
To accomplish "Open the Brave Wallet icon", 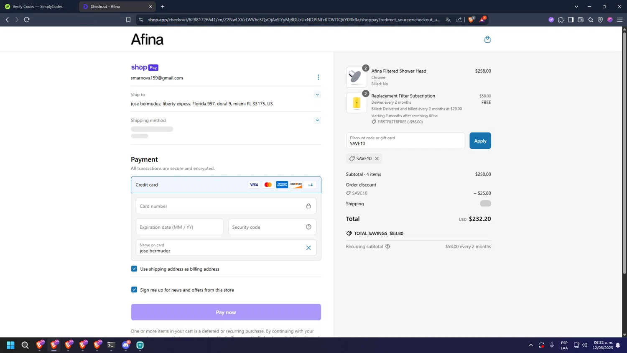I will coord(581,20).
